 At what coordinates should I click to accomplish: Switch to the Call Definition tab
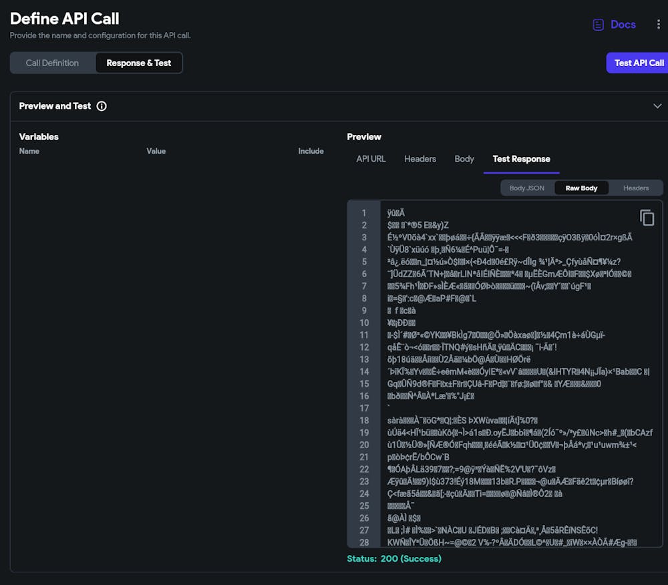point(52,63)
